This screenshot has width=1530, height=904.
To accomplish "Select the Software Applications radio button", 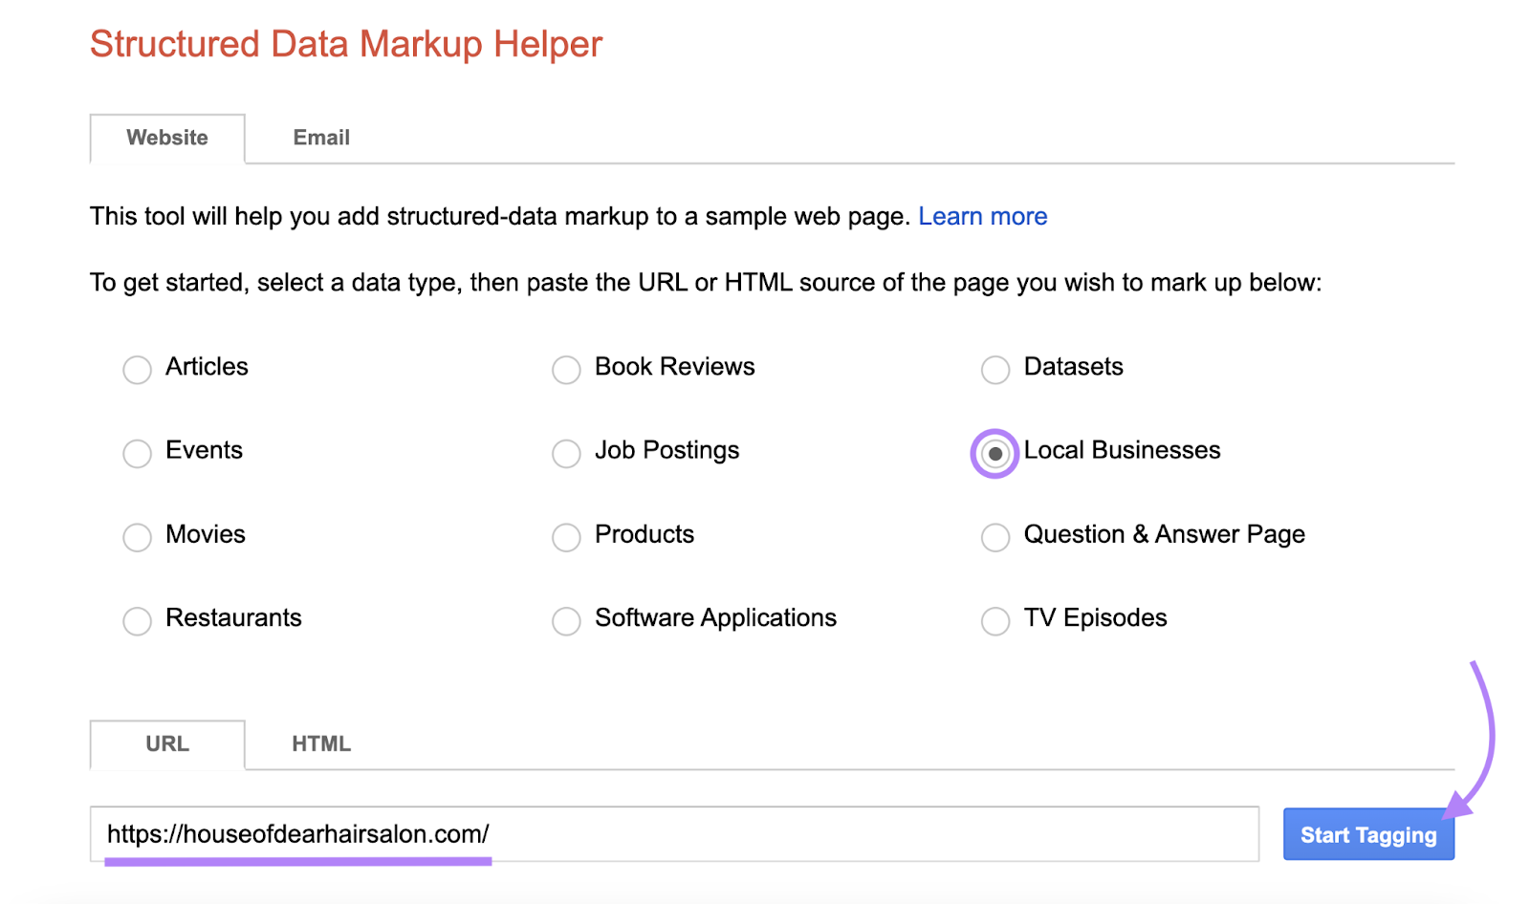I will pyautogui.click(x=566, y=620).
